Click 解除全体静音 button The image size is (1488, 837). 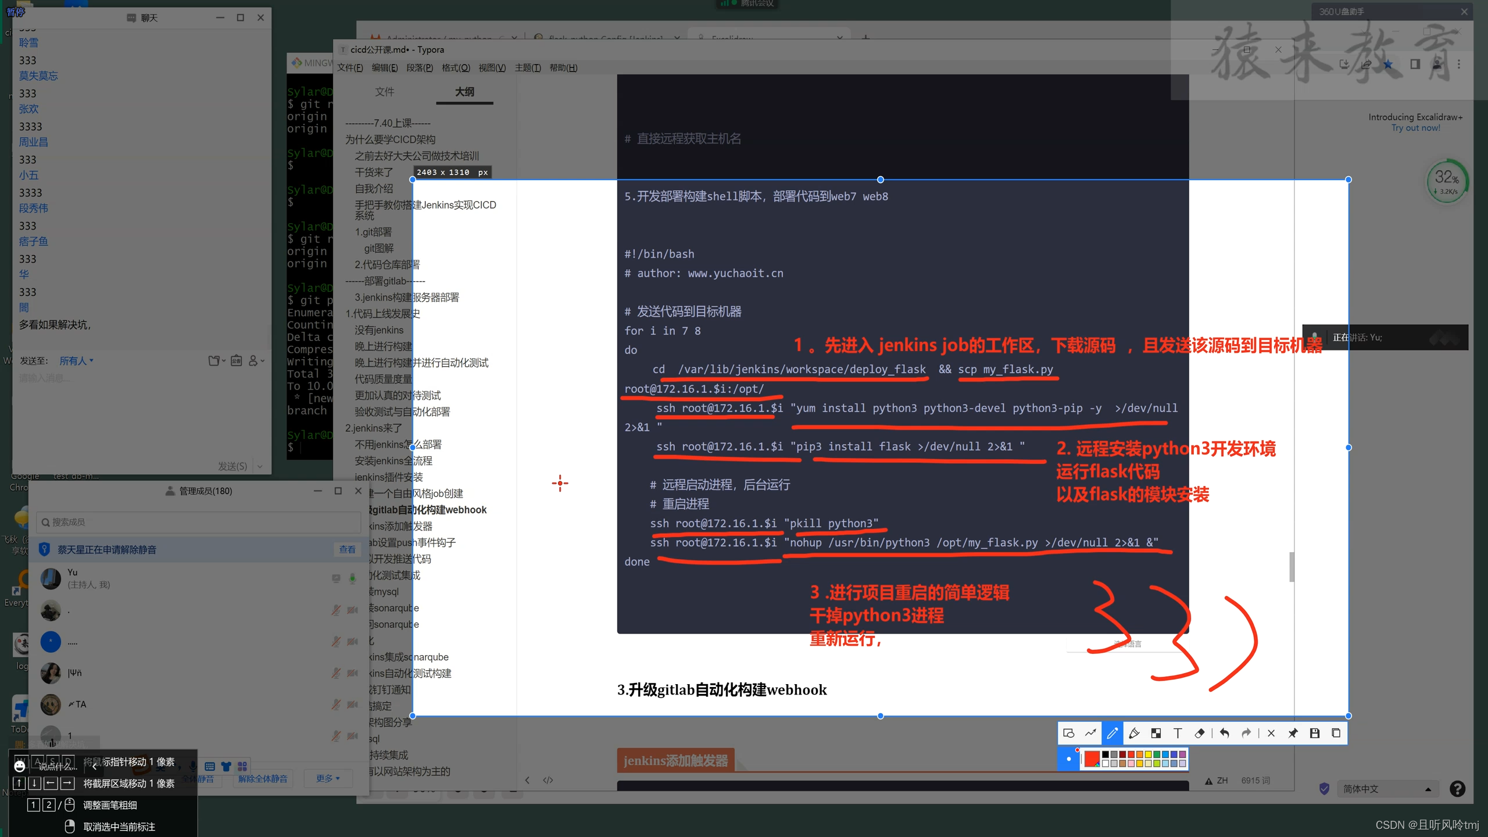click(x=263, y=778)
